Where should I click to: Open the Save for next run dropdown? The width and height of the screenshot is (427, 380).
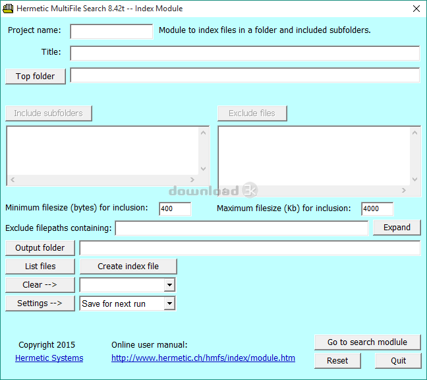click(169, 303)
